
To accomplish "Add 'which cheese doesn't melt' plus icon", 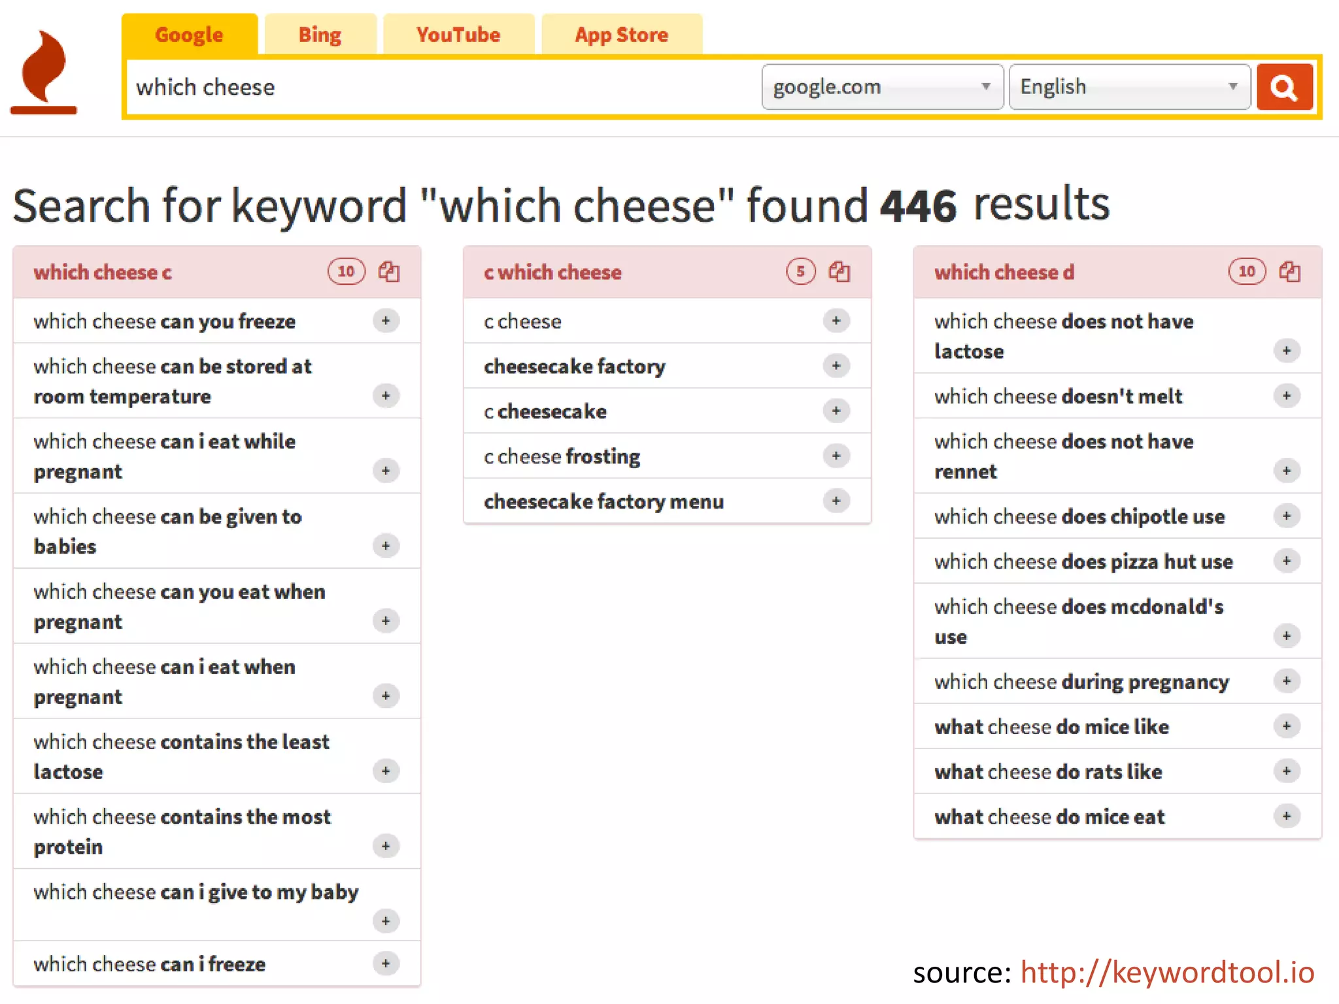I will (x=1286, y=395).
